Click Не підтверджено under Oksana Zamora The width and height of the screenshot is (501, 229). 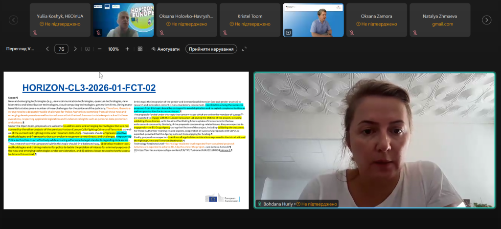(x=376, y=24)
